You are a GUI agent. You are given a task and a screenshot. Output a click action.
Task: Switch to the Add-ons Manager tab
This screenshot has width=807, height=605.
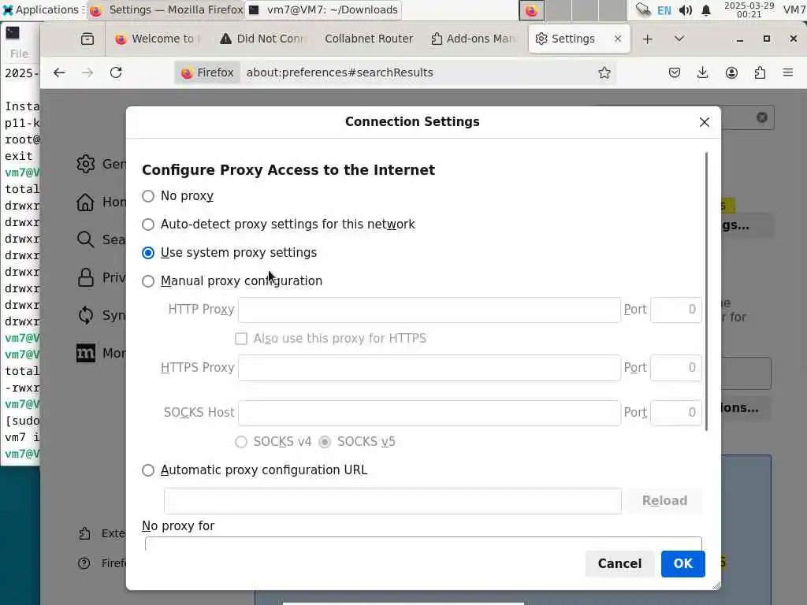coord(473,39)
